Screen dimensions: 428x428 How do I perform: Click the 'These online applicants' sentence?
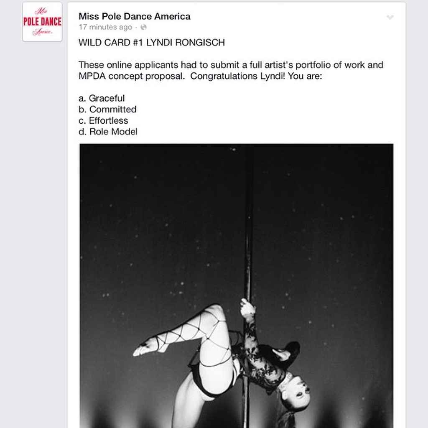coord(231,65)
